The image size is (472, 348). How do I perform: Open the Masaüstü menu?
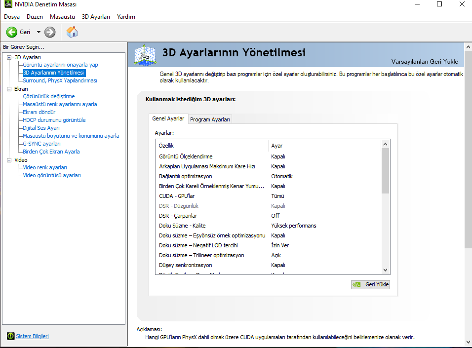click(x=62, y=17)
